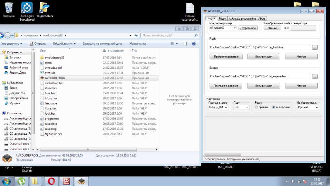
Task: Open uTorrent from the taskbar
Action: pos(21,181)
